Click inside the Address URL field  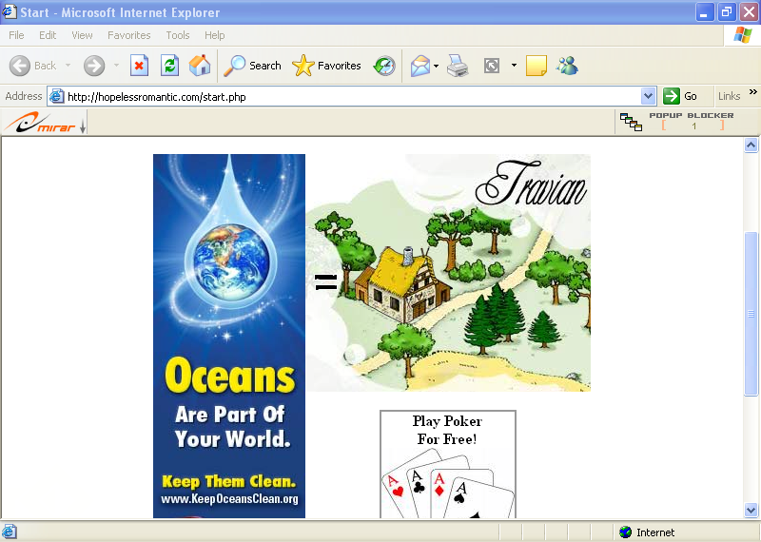[x=352, y=97]
